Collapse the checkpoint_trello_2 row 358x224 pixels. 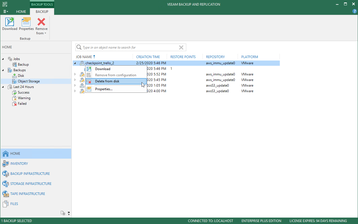click(x=75, y=63)
